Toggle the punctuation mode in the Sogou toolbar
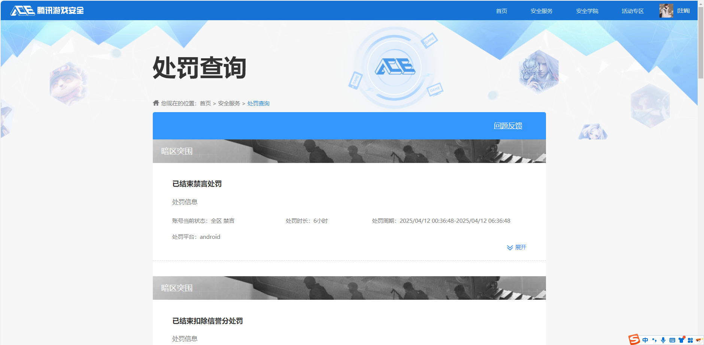Screen dimensions: 704x345 coord(654,340)
